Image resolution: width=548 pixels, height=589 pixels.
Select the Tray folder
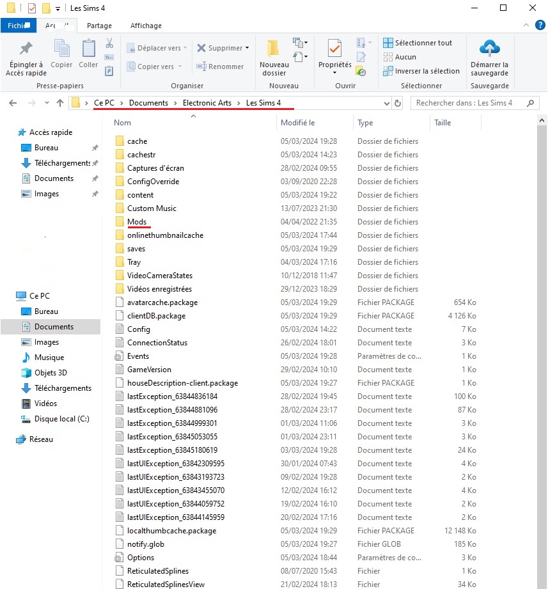(128, 262)
